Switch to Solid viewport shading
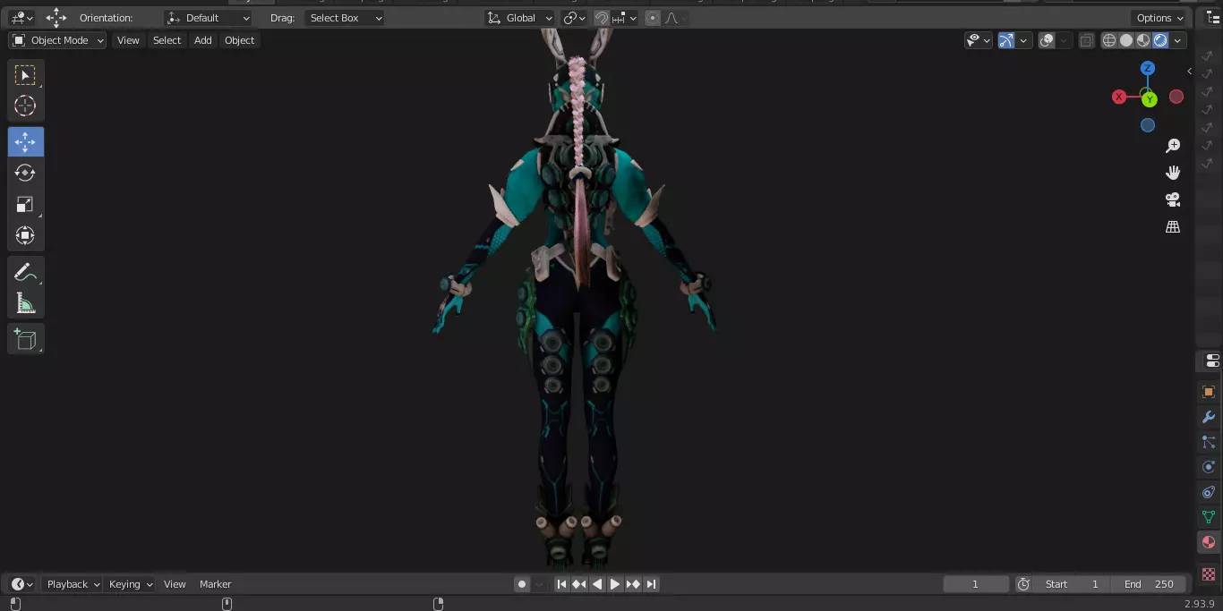This screenshot has height=611, width=1223. [x=1126, y=40]
